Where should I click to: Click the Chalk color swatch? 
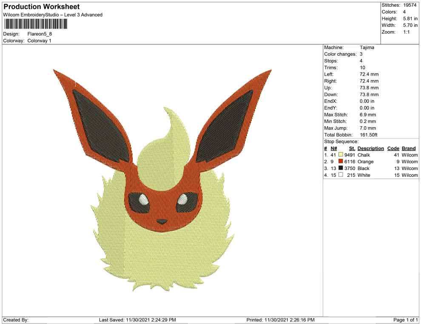click(341, 155)
